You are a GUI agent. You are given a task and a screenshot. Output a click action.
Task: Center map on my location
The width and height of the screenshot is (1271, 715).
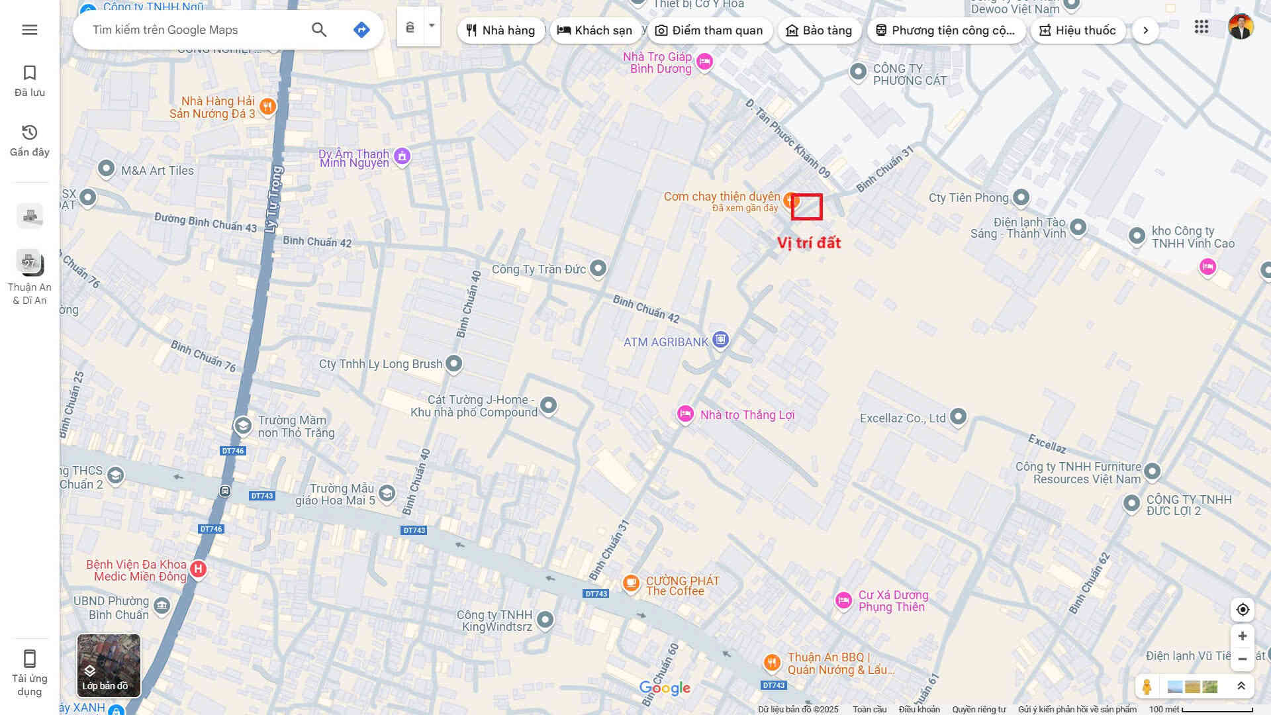click(x=1243, y=610)
